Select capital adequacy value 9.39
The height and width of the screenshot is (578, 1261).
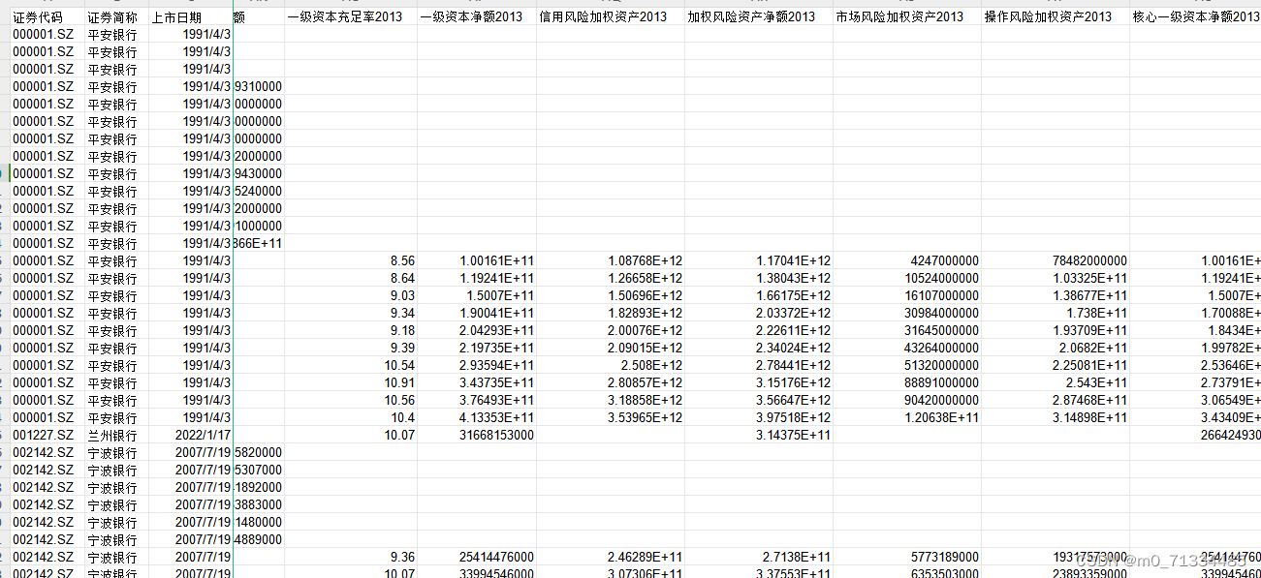(x=351, y=348)
